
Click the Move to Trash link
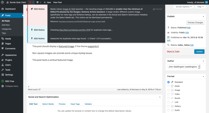(173, 51)
